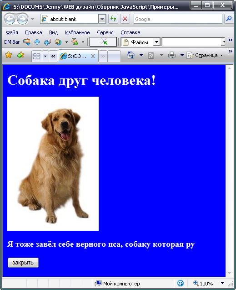The width and height of the screenshot is (236, 290).
Task: Click the blank New Tab button
Action: coord(114,56)
